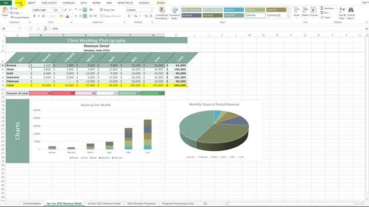Click the Insert Function fx icon
This screenshot has width=369, height=207.
[x=46, y=29]
